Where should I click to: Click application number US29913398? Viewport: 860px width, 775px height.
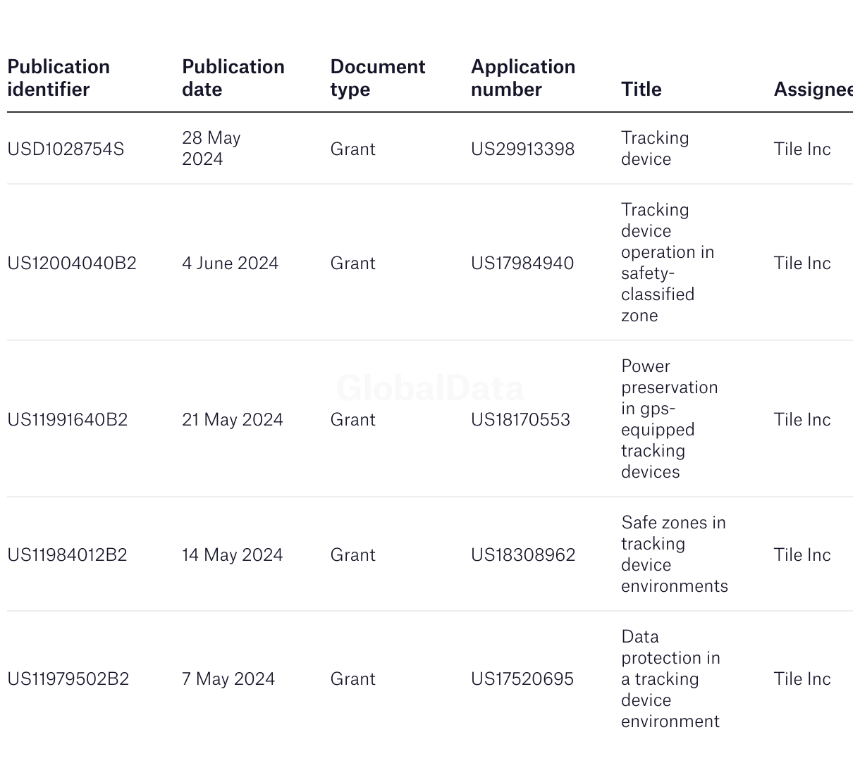[x=522, y=149]
